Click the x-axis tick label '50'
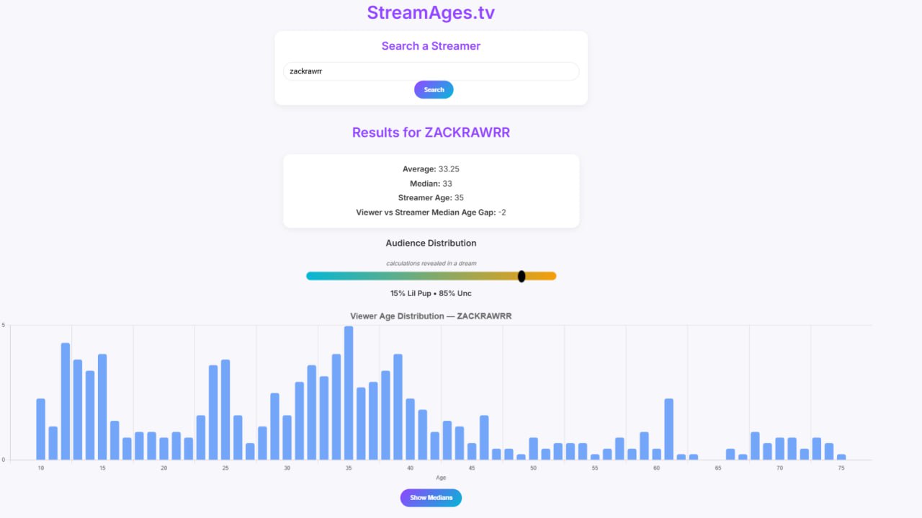Viewport: 922px width, 518px height. [x=533, y=468]
